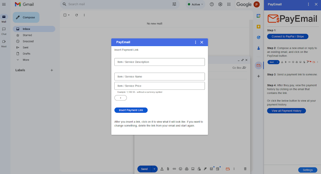Set up a meeting time calendar icon

pos(218,169)
